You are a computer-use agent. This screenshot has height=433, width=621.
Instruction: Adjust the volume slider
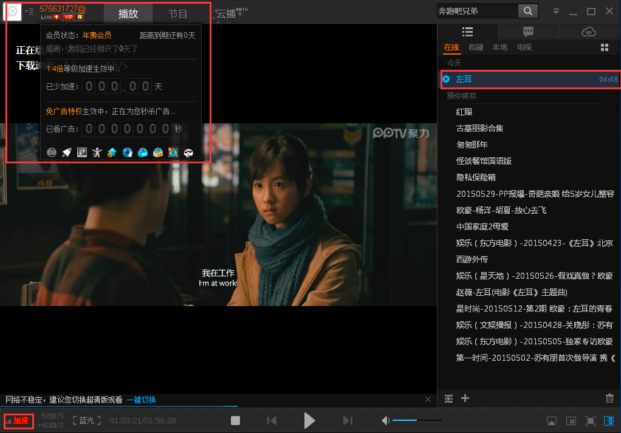(417, 420)
